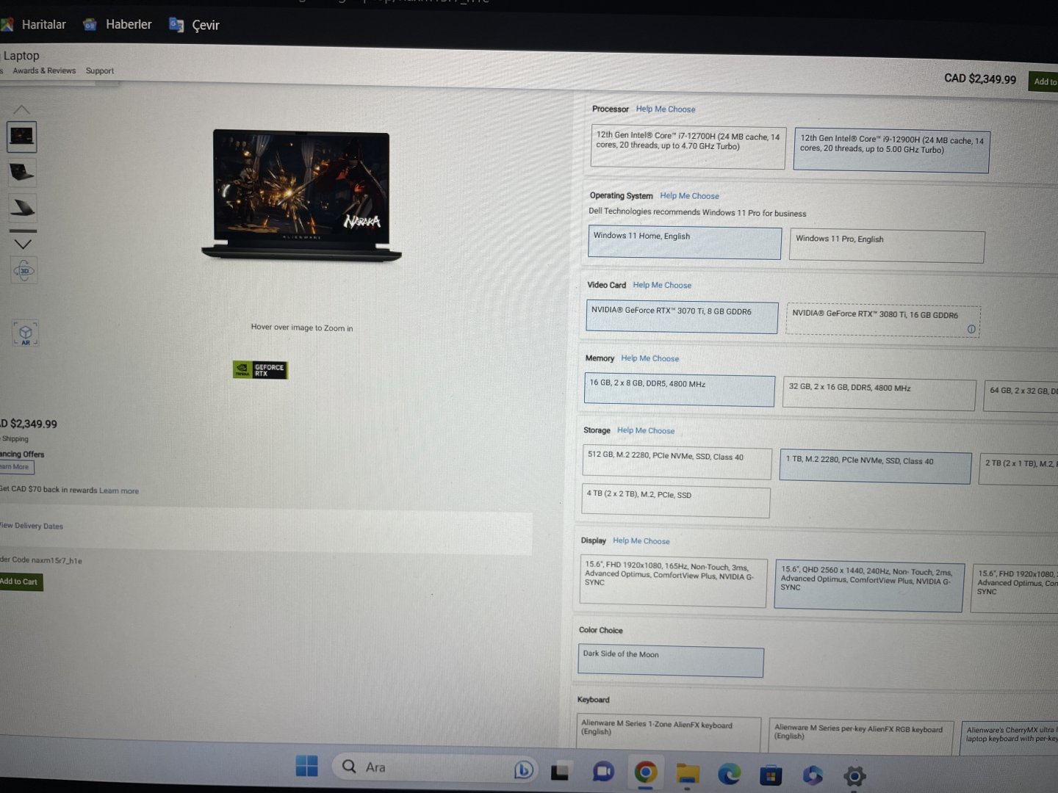Screen dimensions: 1058x793
Task: Open the 3D view icon in the gallery
Action: 24,271
